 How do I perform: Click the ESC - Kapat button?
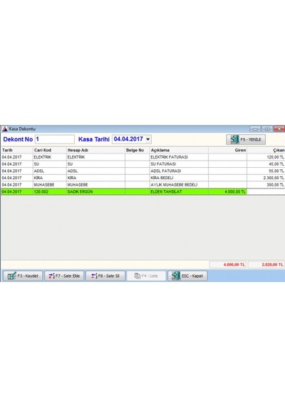(x=187, y=276)
